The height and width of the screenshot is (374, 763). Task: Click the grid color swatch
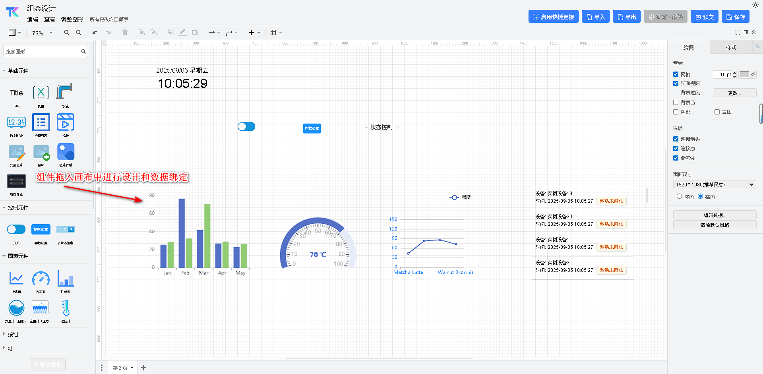click(x=744, y=74)
